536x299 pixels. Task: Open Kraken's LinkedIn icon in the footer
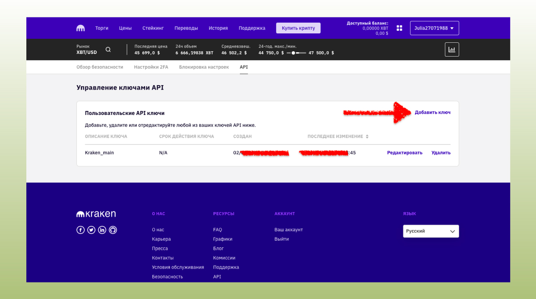click(102, 229)
